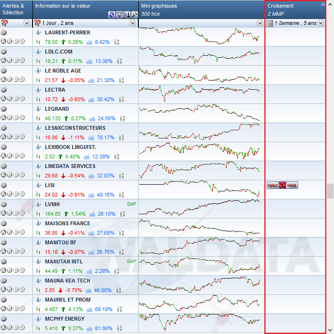Click the sort triangle in Croisement header
334x334 pixels.
(x=323, y=4)
